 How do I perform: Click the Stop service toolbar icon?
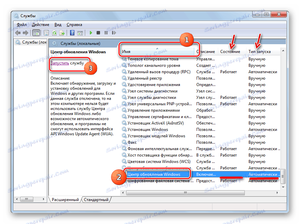point(98,33)
